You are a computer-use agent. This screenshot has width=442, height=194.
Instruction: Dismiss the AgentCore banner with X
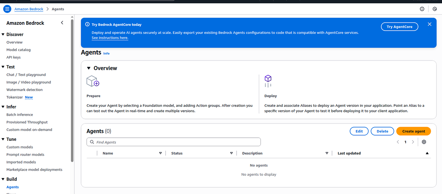[x=430, y=24]
